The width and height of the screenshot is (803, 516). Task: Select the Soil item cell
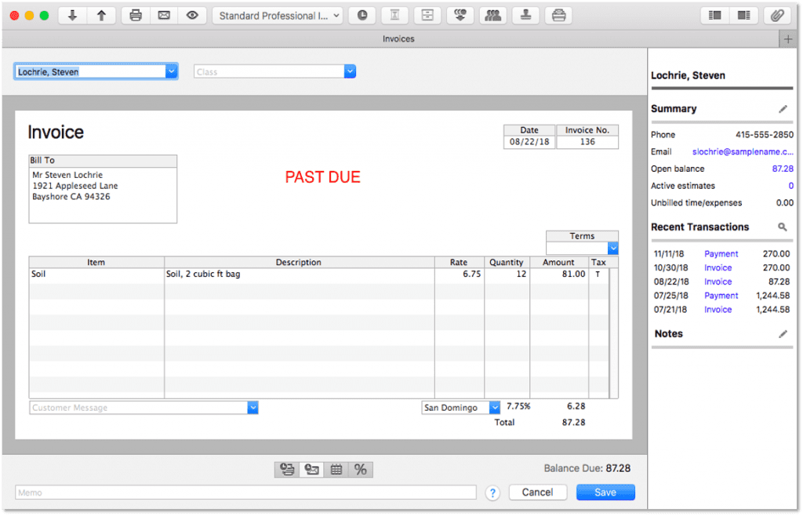96,274
